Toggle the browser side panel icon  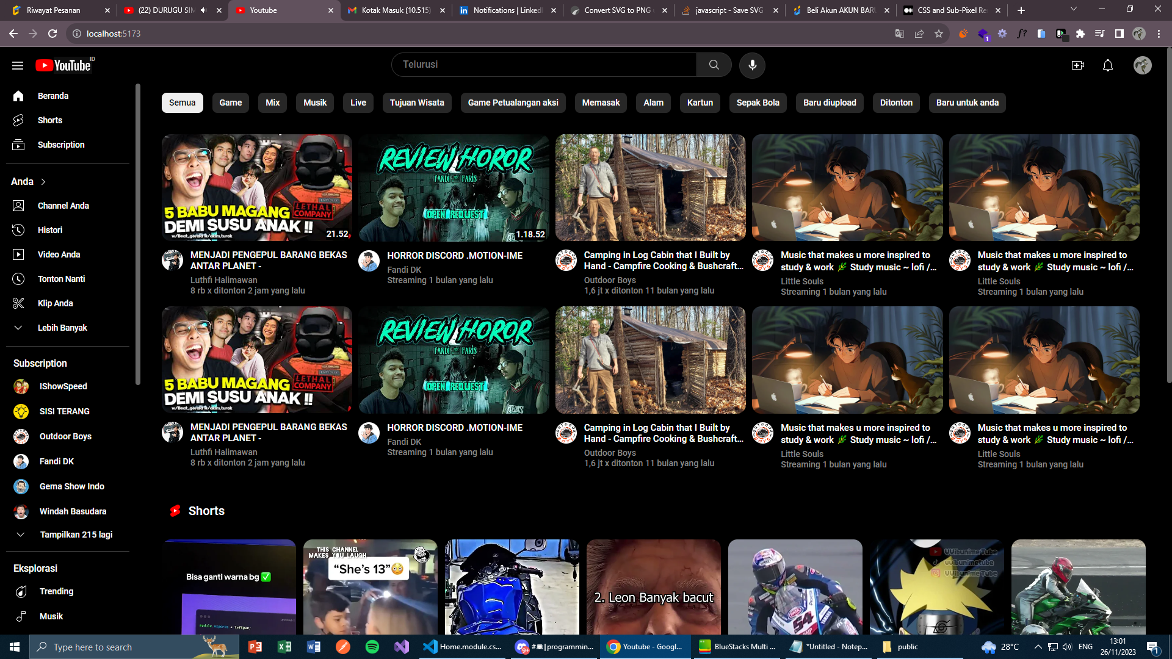click(1119, 34)
